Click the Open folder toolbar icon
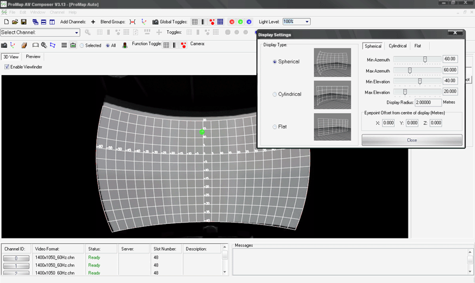Screen dimensions: 475x283 point(14,22)
